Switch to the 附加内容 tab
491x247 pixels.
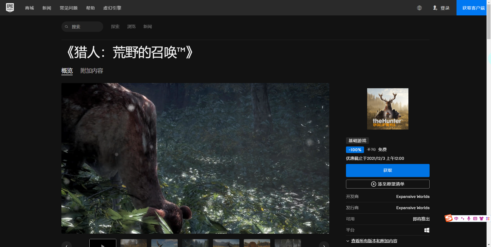point(91,70)
